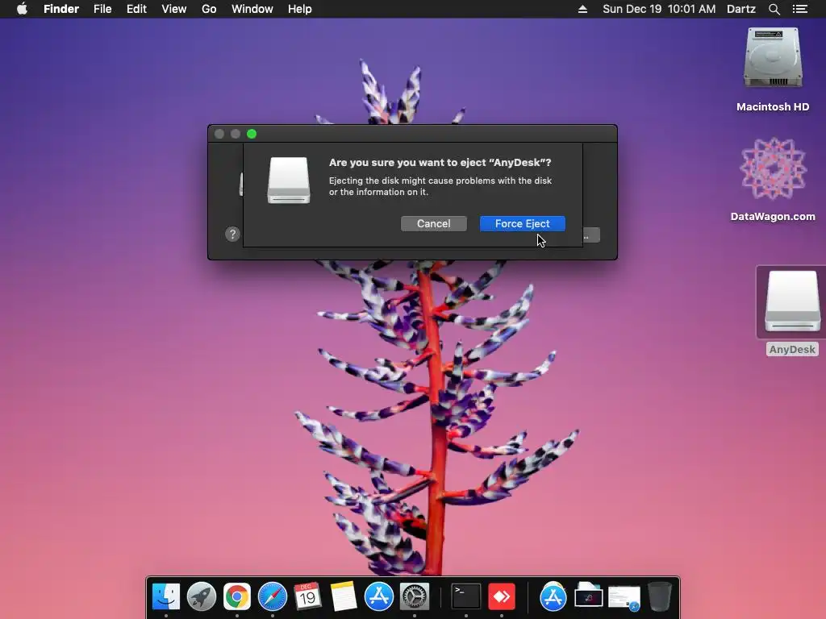Image resolution: width=826 pixels, height=619 pixels.
Task: Open the Apple menu
Action: tap(22, 9)
